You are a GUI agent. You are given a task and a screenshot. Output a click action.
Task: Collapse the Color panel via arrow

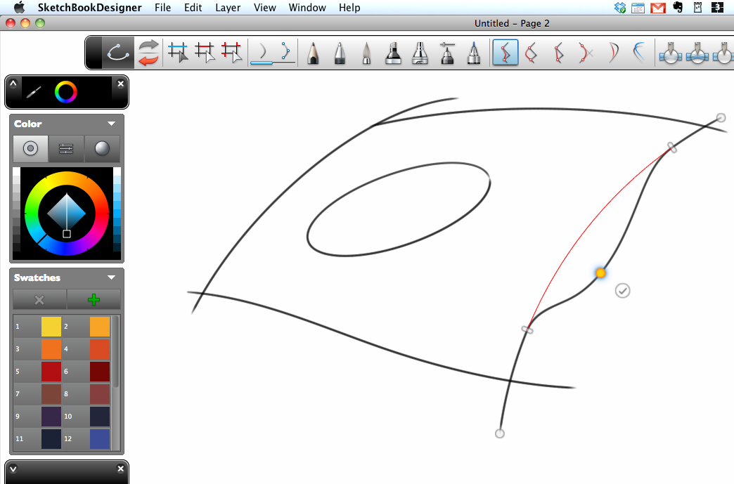pyautogui.click(x=111, y=124)
